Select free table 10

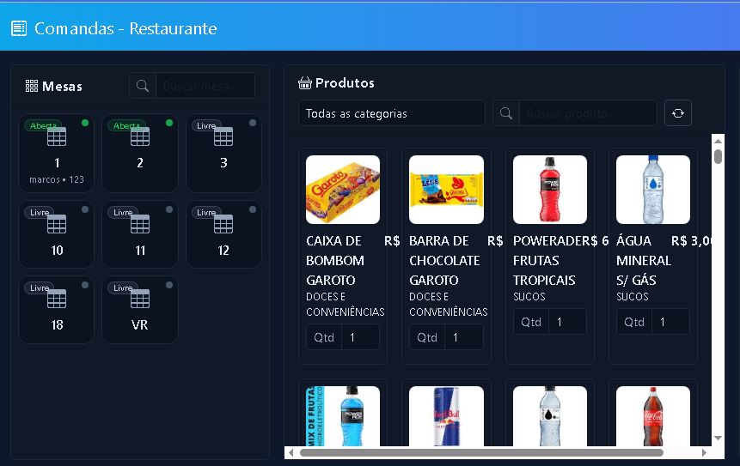click(x=57, y=234)
